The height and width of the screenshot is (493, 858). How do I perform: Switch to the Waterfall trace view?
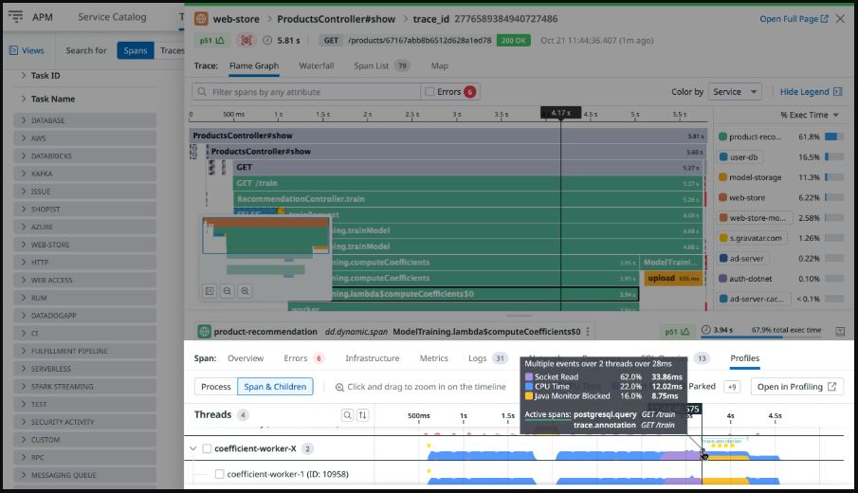(x=316, y=66)
